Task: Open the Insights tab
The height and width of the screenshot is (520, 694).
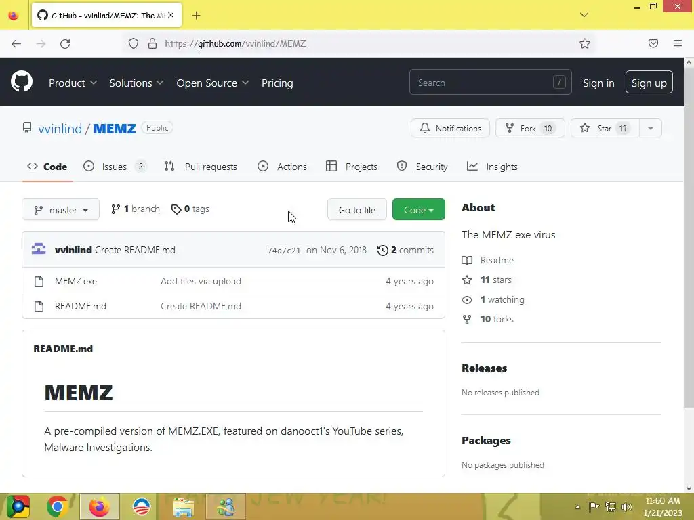Action: [x=492, y=167]
